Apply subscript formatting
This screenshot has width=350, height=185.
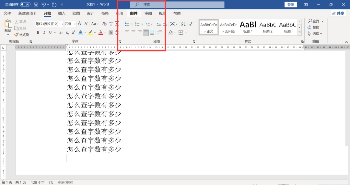point(67,33)
